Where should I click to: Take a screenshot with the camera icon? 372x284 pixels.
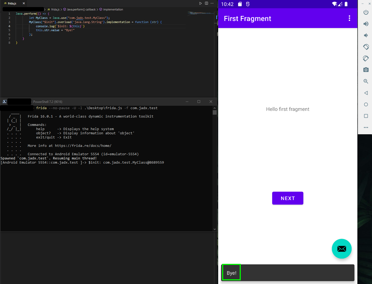(366, 70)
